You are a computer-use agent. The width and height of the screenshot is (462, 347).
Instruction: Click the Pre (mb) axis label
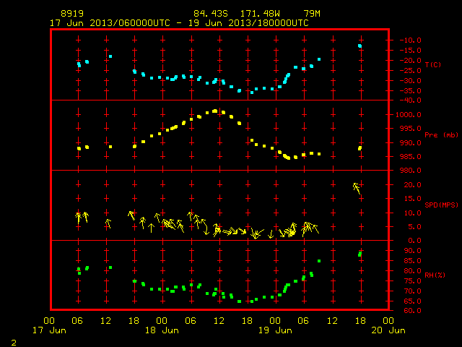tap(441, 135)
